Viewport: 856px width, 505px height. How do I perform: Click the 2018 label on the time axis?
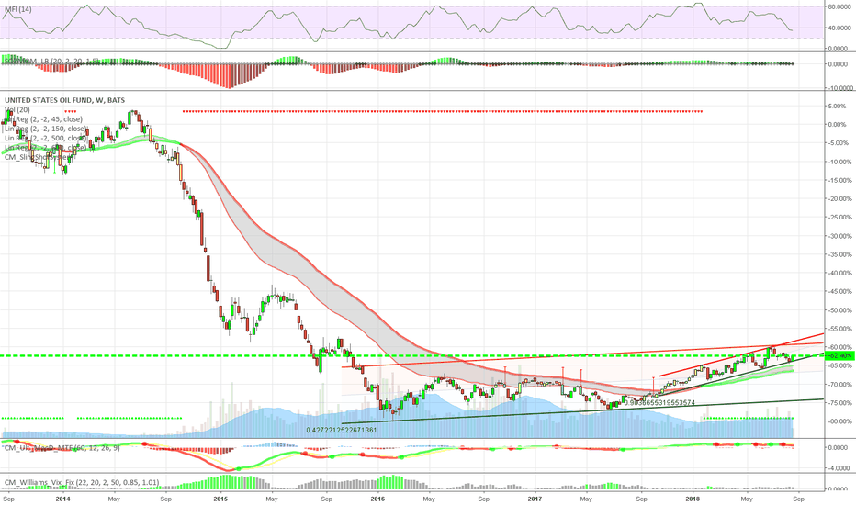click(x=693, y=499)
